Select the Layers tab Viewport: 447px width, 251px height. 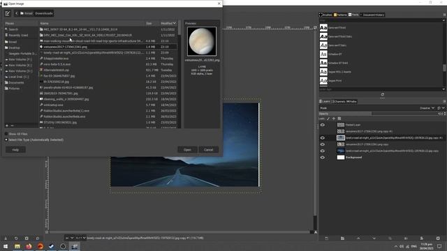[324, 102]
